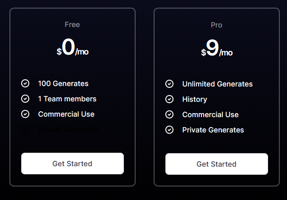Click the checkmark icon beside 100 Generates
Image resolution: width=287 pixels, height=200 pixels.
(25, 83)
